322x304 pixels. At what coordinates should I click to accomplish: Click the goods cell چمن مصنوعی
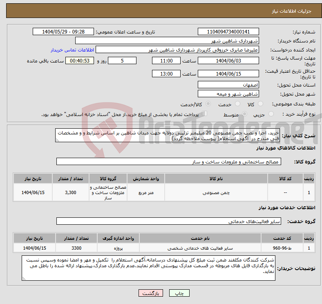[216, 192]
